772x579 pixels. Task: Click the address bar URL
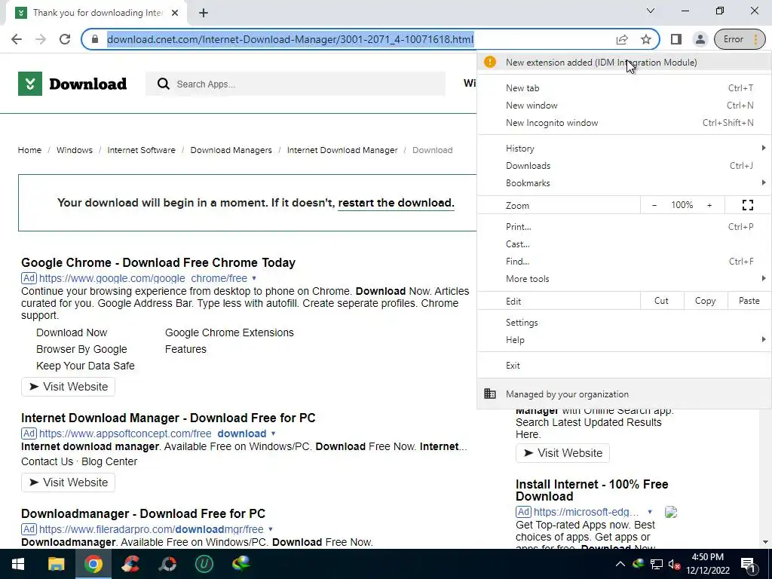290,39
